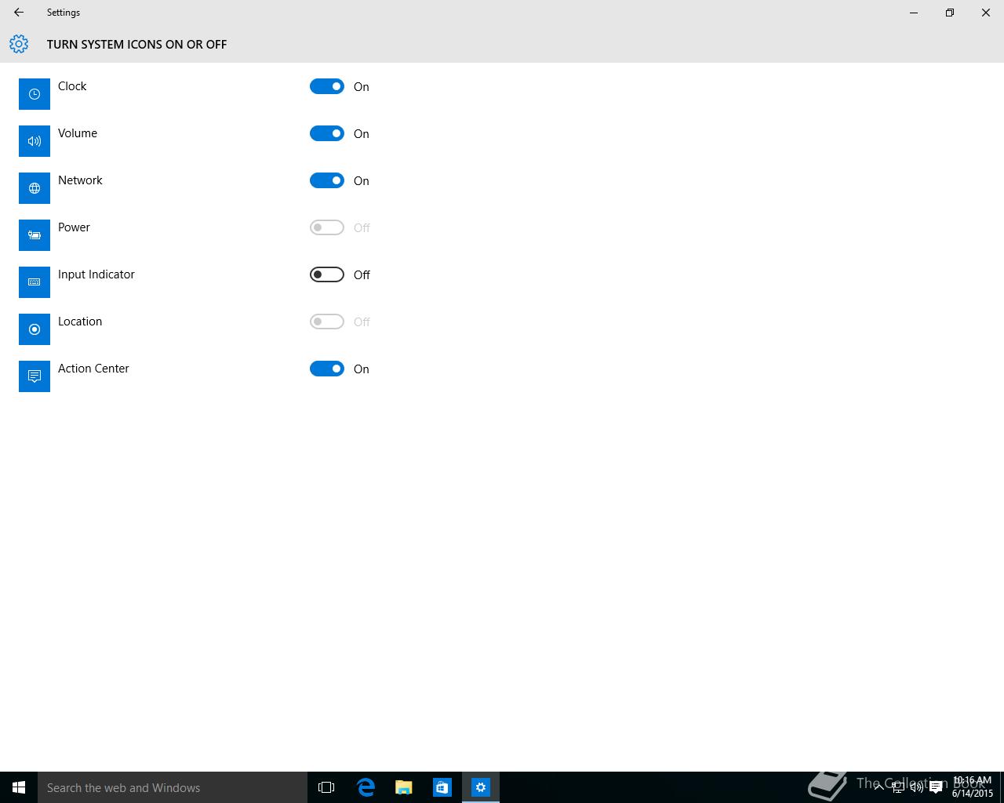1004x803 pixels.
Task: Enable the Input Indicator toggle
Action: (327, 274)
